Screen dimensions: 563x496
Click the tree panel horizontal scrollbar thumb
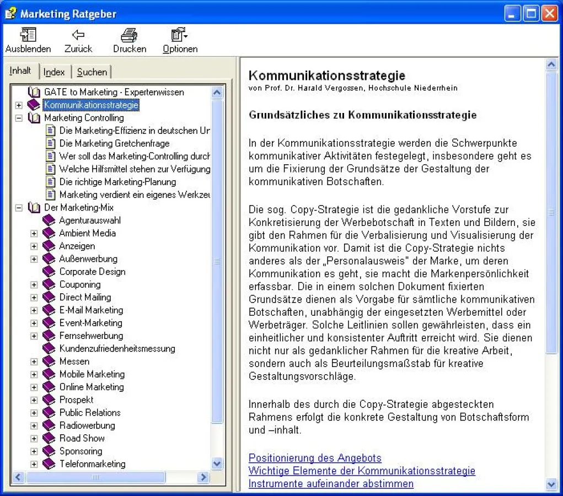(95, 477)
